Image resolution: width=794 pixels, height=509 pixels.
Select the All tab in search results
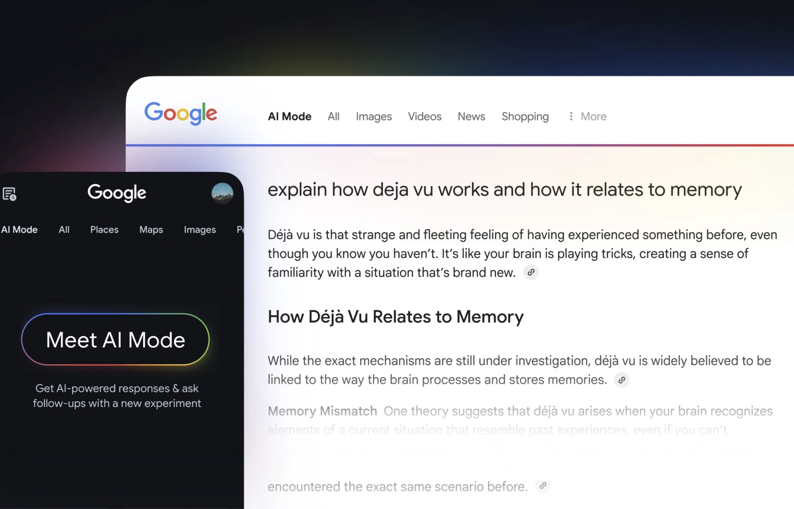click(x=333, y=116)
